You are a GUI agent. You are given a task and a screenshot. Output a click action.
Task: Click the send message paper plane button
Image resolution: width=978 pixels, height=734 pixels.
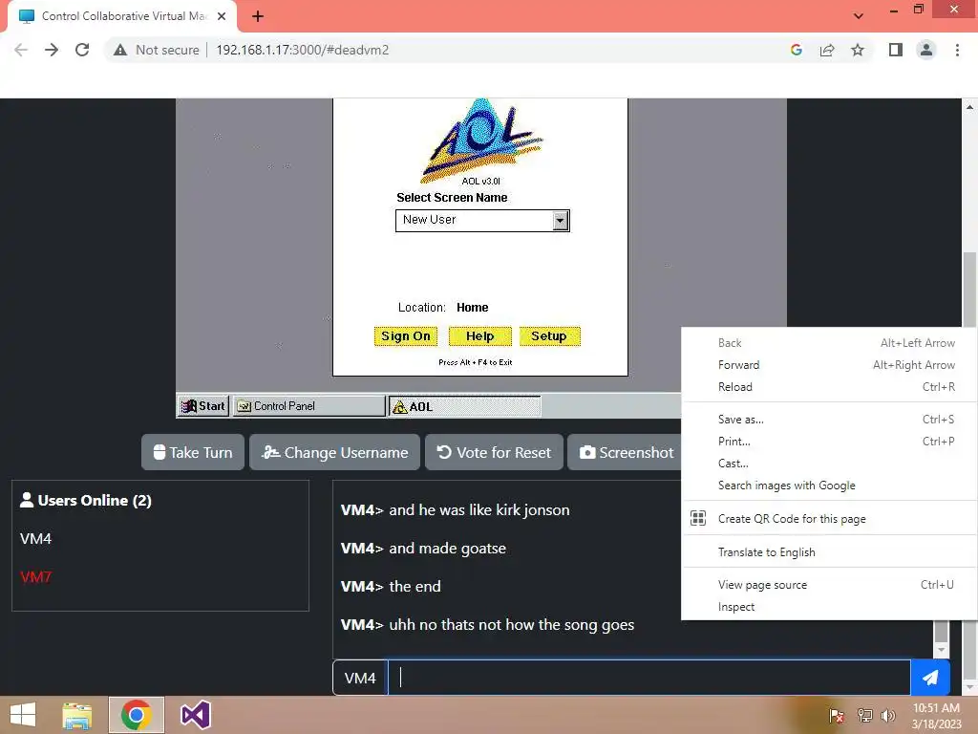(x=930, y=678)
